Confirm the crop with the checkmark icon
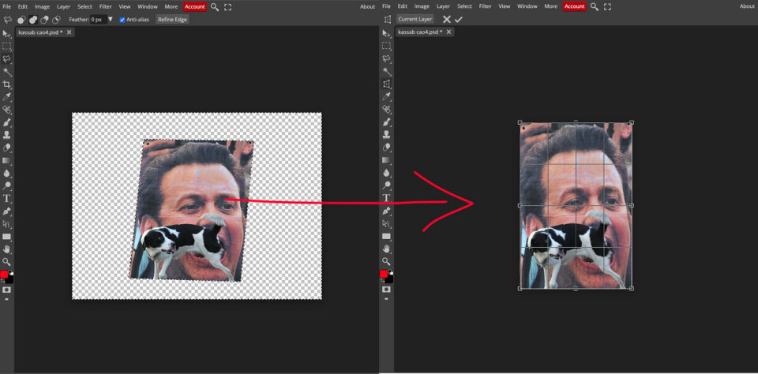The height and width of the screenshot is (374, 758). [459, 19]
